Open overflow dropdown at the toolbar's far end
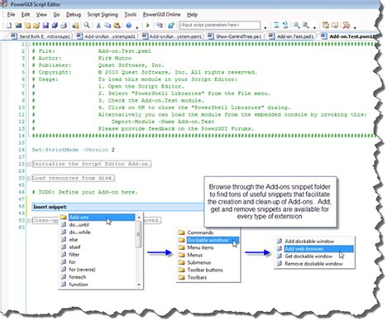Viewport: 392px width, 326px height. click(355, 27)
